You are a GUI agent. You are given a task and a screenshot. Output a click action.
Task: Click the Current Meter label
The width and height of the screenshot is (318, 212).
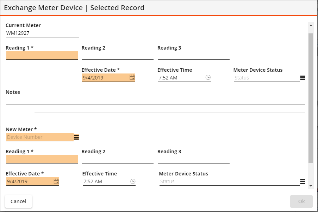[23, 25]
